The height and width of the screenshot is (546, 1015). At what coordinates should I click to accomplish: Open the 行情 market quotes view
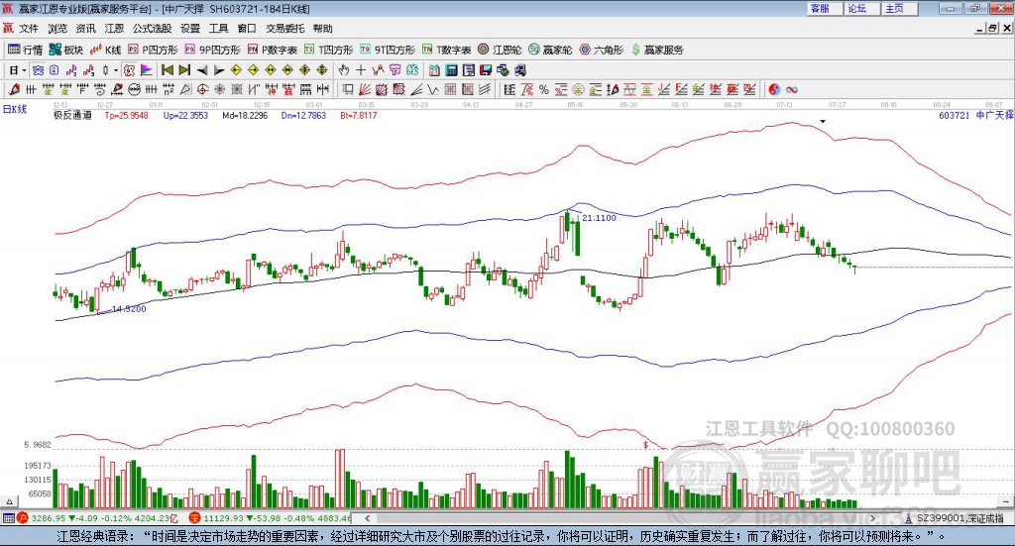click(x=25, y=50)
